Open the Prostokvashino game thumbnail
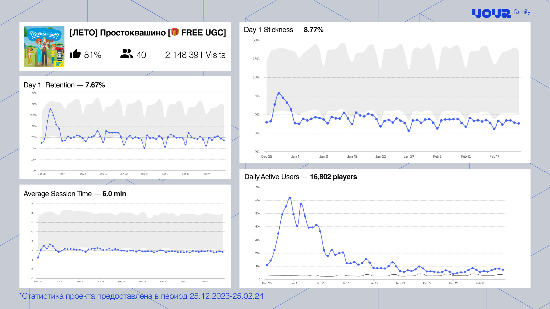Image resolution: width=550 pixels, height=309 pixels. click(44, 47)
